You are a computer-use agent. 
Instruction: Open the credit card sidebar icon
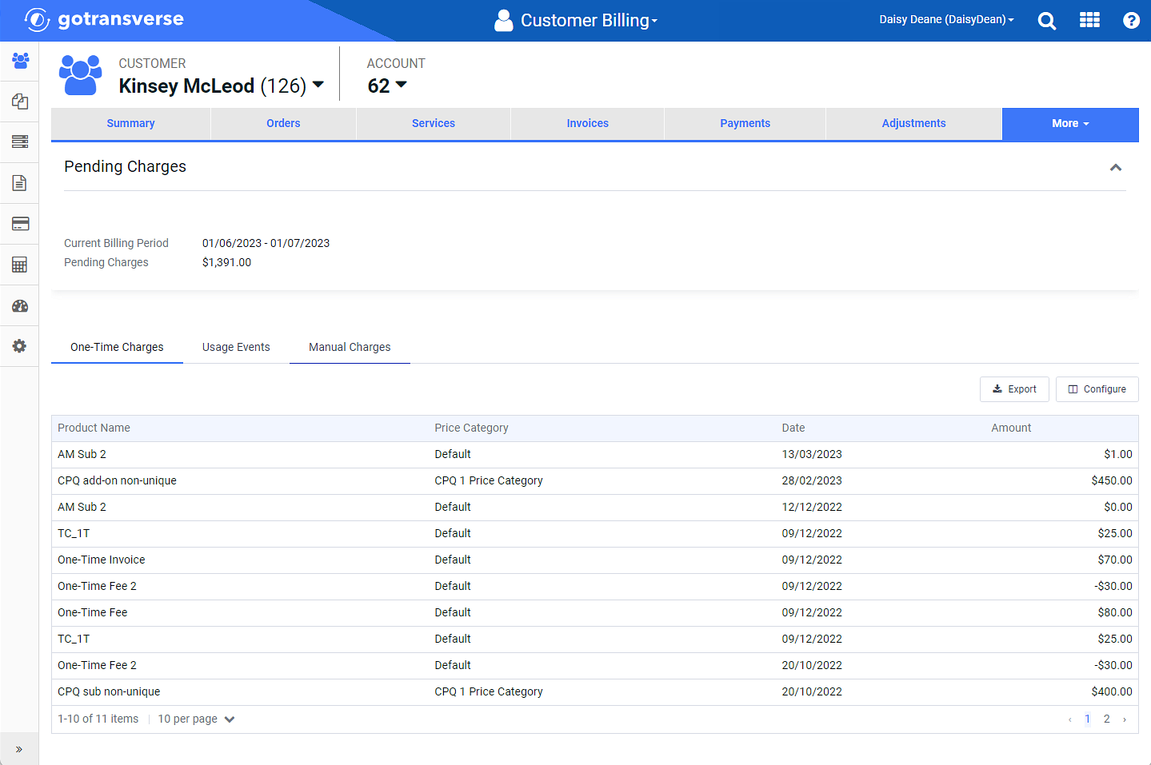pyautogui.click(x=20, y=224)
